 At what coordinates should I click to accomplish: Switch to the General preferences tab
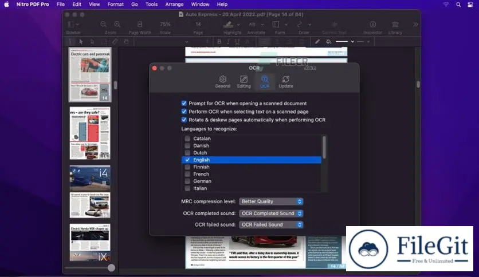pyautogui.click(x=223, y=82)
